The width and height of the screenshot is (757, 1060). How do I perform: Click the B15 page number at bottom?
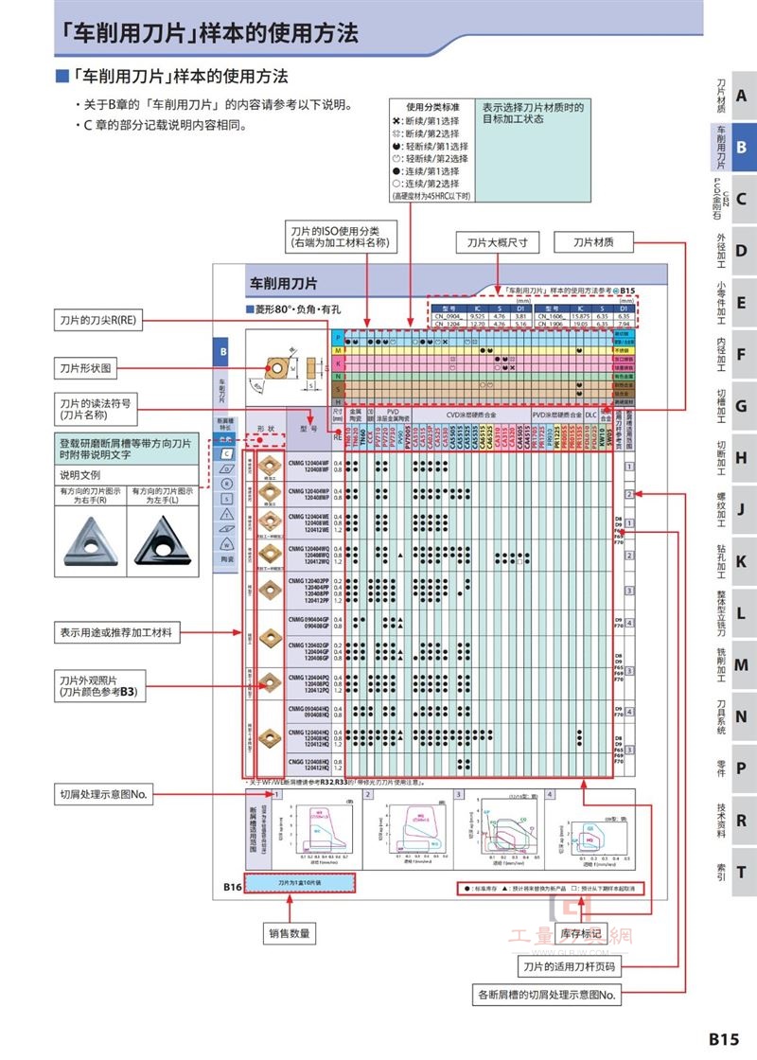pos(724,1038)
